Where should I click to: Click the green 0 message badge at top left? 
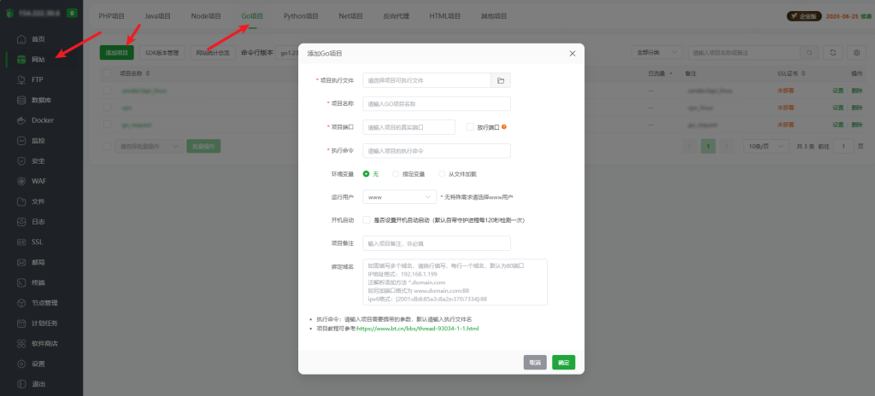tap(72, 13)
